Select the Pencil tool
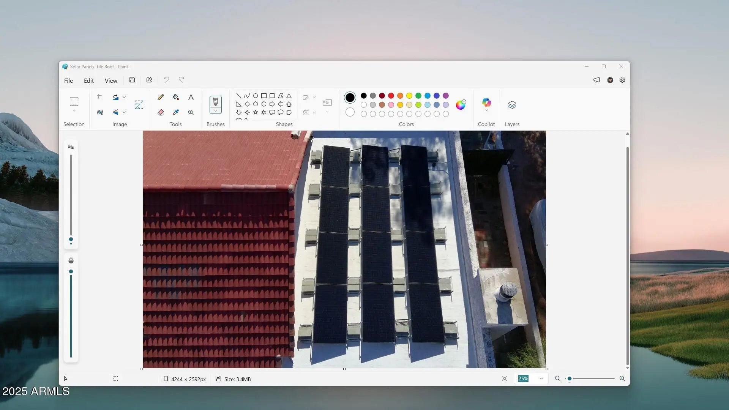 point(161,97)
